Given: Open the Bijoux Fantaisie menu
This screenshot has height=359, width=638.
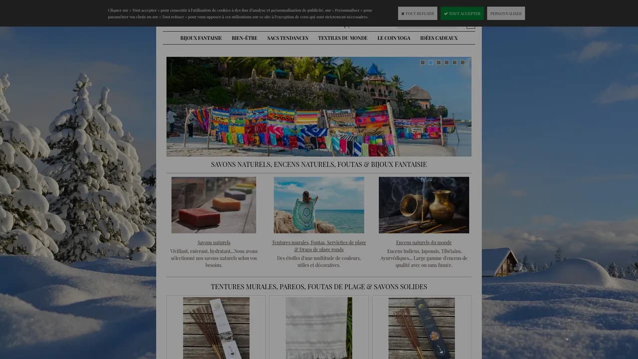Looking at the screenshot, I should (x=201, y=38).
